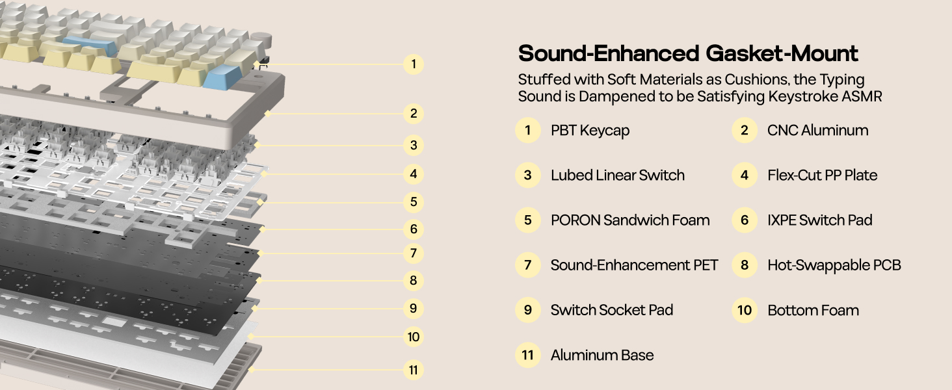Click the Sound-Enhanced Gasket-Mount heading

688,53
